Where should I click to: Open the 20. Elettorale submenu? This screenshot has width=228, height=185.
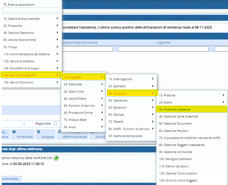(x=83, y=84)
